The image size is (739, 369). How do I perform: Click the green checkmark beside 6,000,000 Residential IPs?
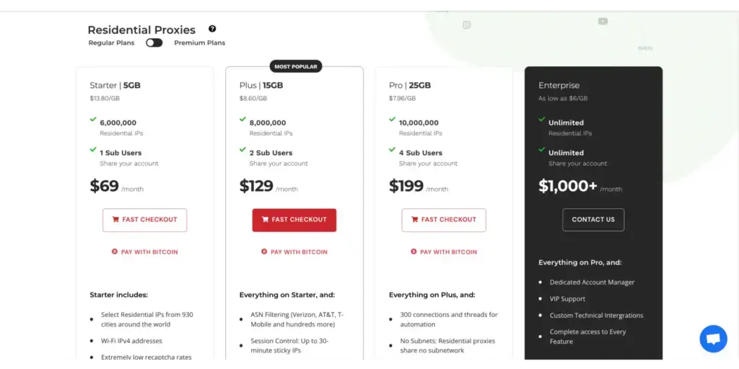tap(93, 120)
